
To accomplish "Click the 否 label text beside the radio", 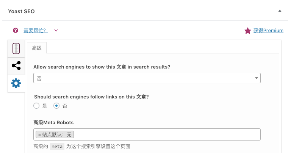I will click(65, 106).
